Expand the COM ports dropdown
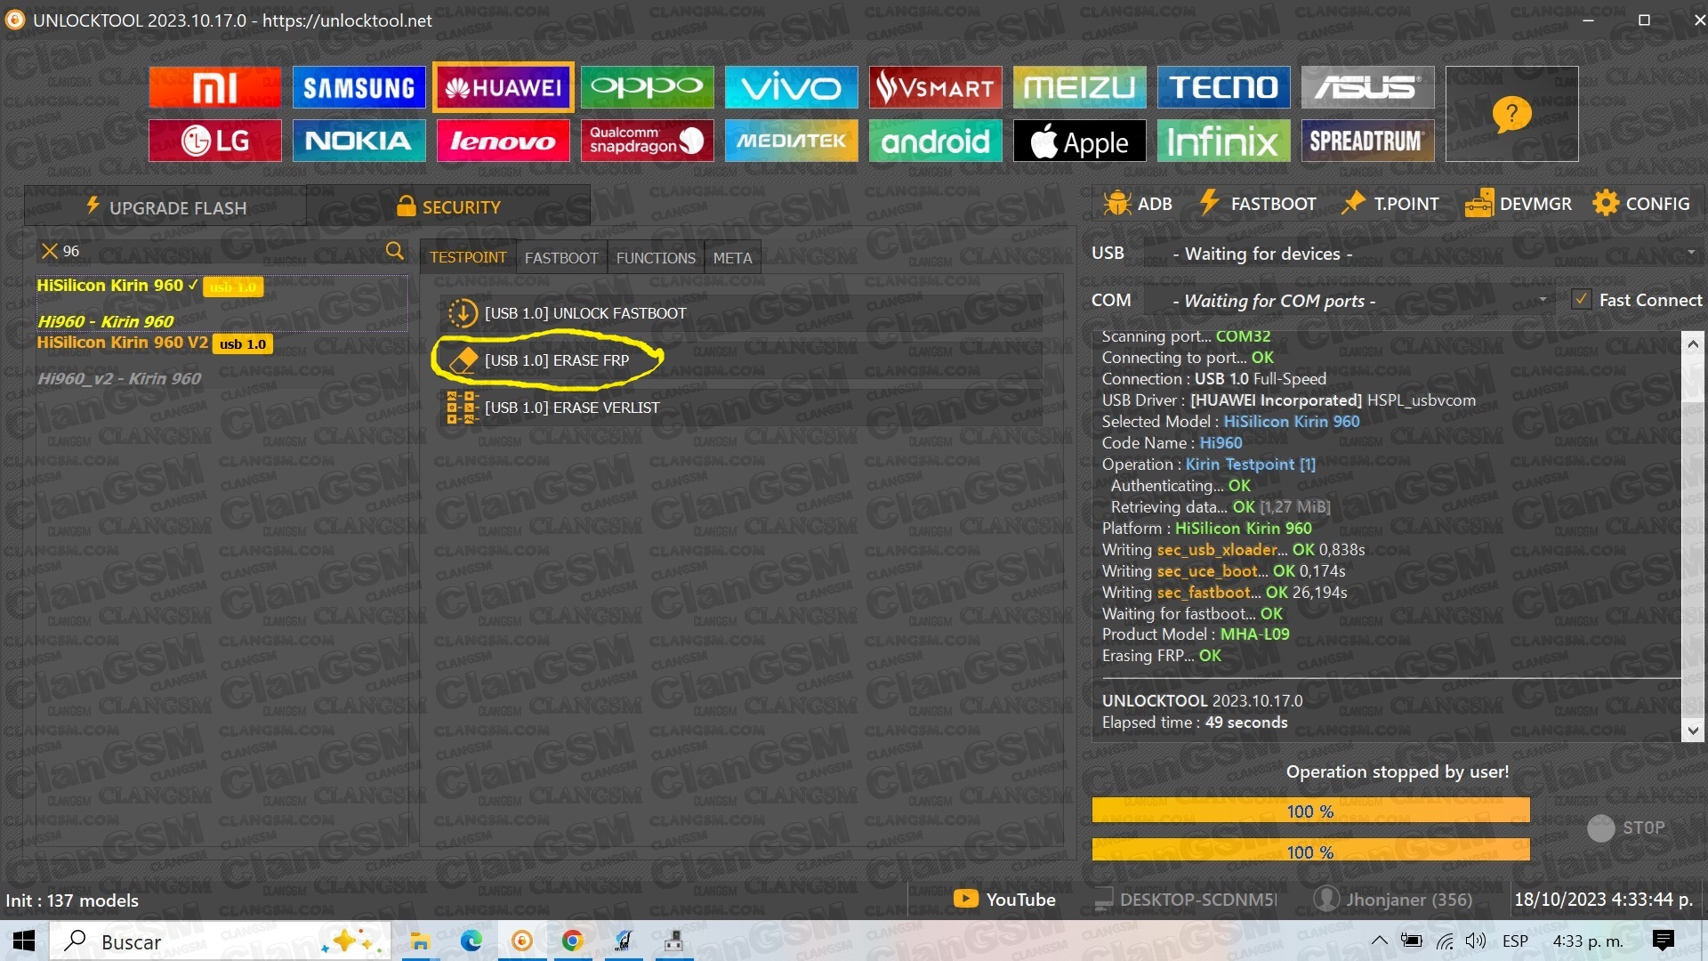The height and width of the screenshot is (961, 1708). (x=1543, y=300)
